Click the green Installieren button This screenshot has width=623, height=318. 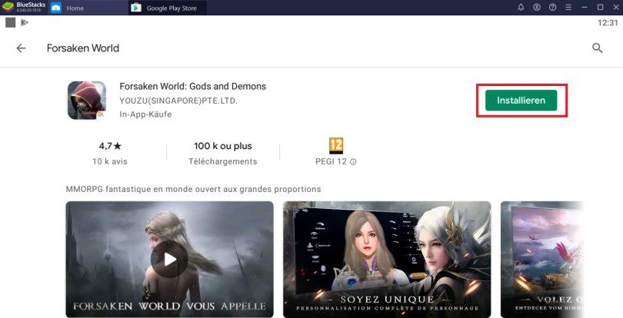(x=521, y=101)
